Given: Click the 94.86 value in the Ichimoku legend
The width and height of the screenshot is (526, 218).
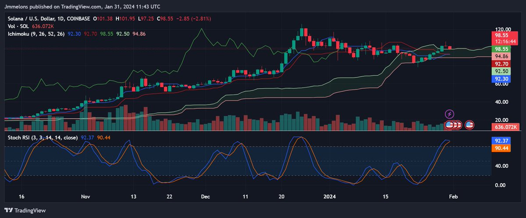Looking at the screenshot, I should coord(139,34).
